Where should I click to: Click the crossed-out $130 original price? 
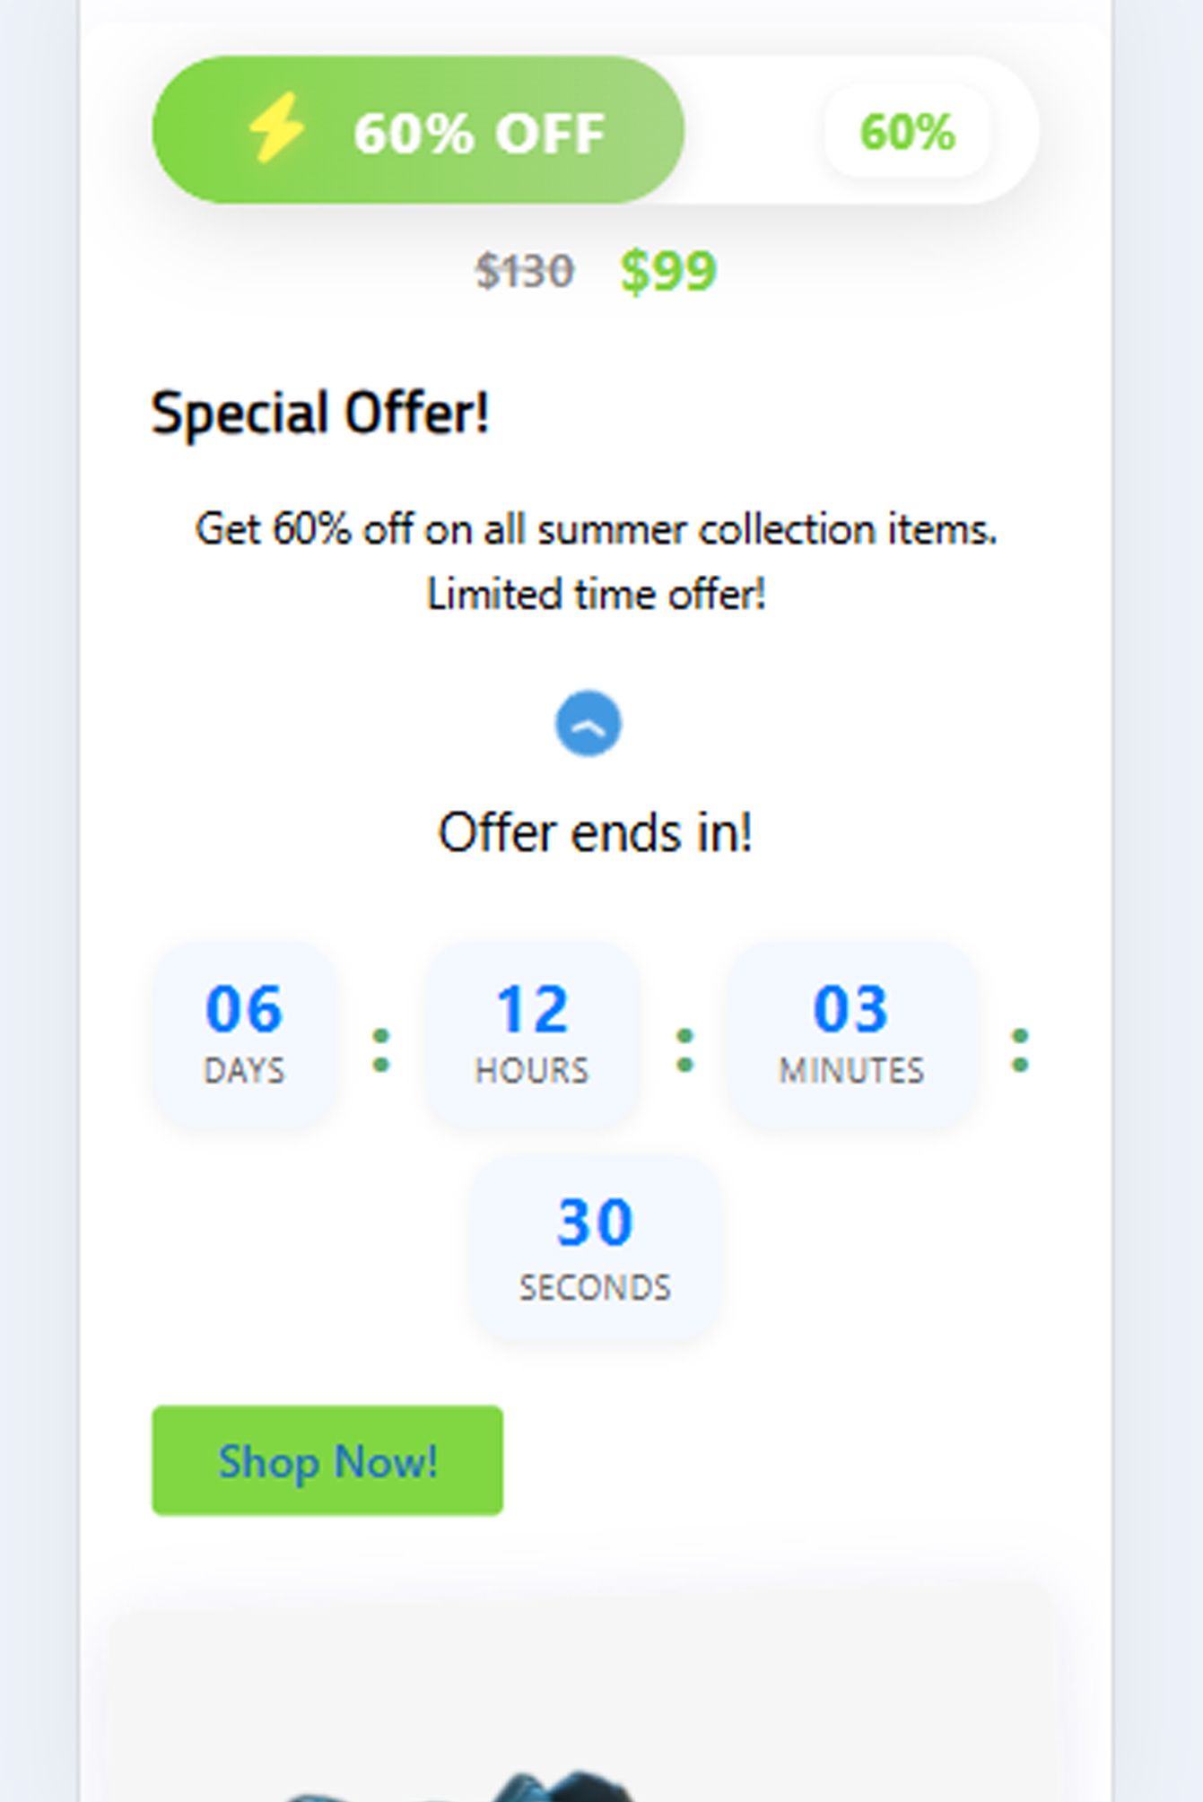click(524, 271)
